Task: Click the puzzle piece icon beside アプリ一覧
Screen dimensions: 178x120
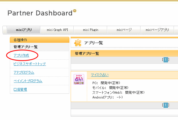Action: coord(78,43)
